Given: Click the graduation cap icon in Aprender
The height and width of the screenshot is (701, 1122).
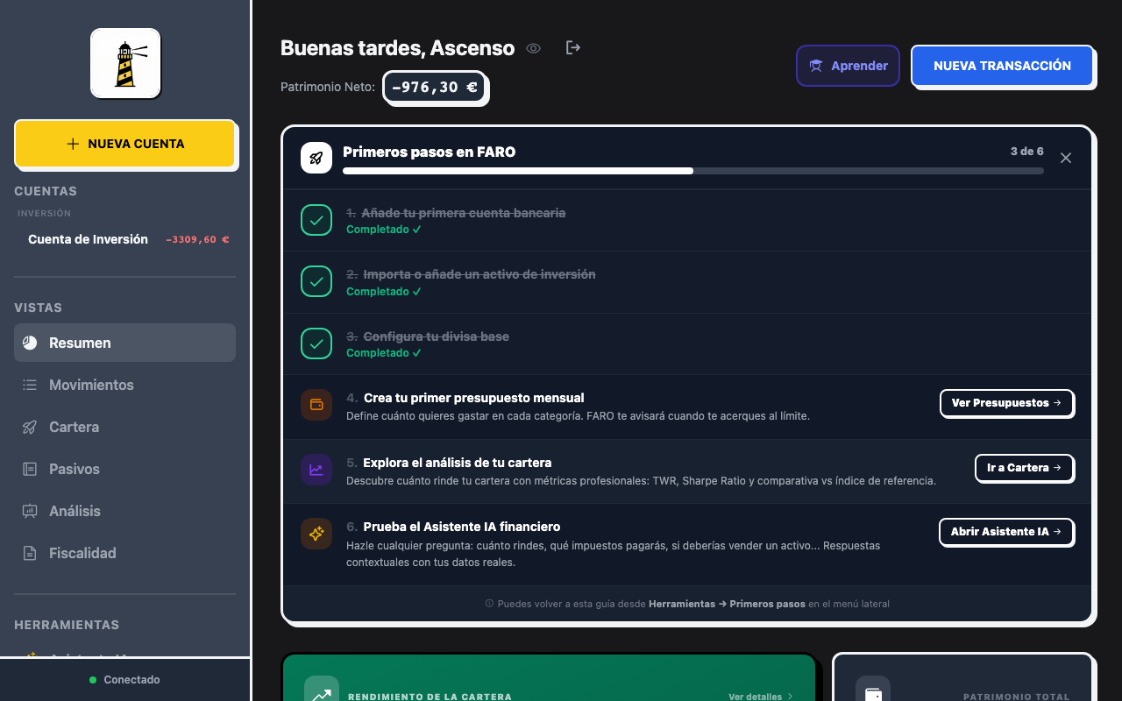Looking at the screenshot, I should [x=815, y=66].
